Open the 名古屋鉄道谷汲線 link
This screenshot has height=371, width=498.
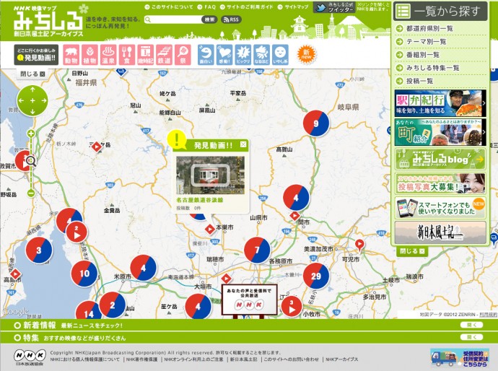(200, 200)
